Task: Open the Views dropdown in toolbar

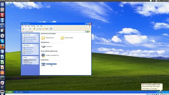Action: [x=51, y=29]
